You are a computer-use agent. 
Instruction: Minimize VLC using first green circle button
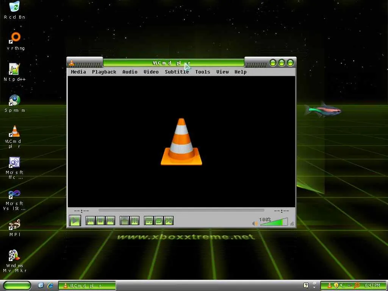(273, 63)
